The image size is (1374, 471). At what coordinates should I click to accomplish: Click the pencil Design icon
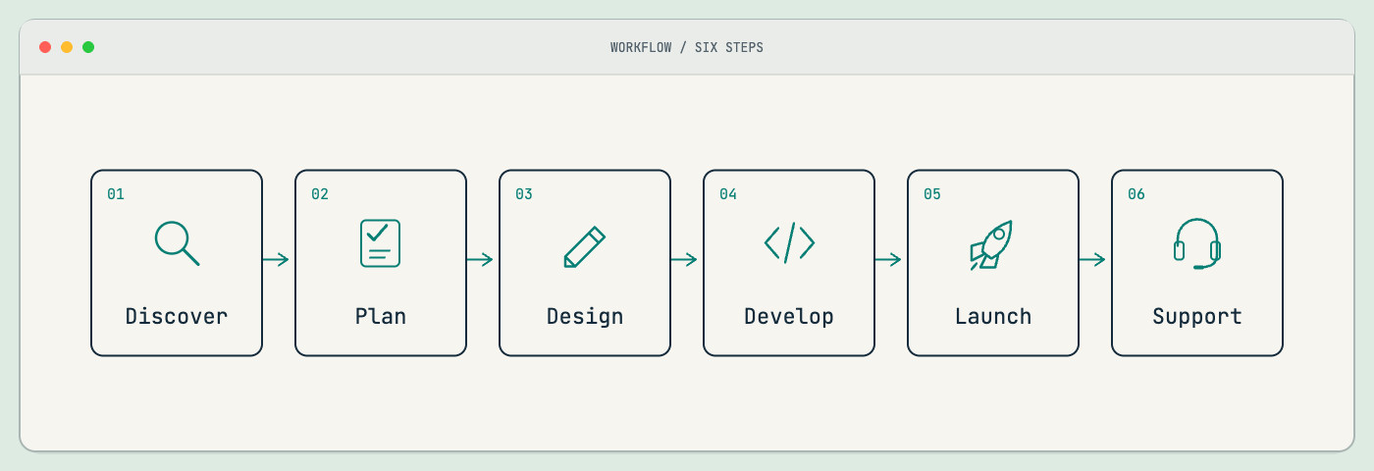point(585,246)
